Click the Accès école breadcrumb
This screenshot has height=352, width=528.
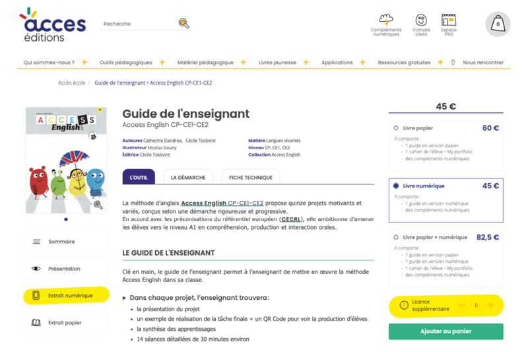[x=71, y=83]
